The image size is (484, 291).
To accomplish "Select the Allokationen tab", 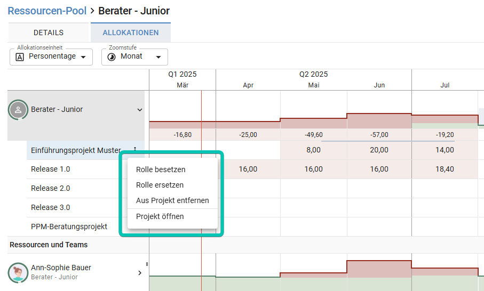I will click(x=131, y=33).
